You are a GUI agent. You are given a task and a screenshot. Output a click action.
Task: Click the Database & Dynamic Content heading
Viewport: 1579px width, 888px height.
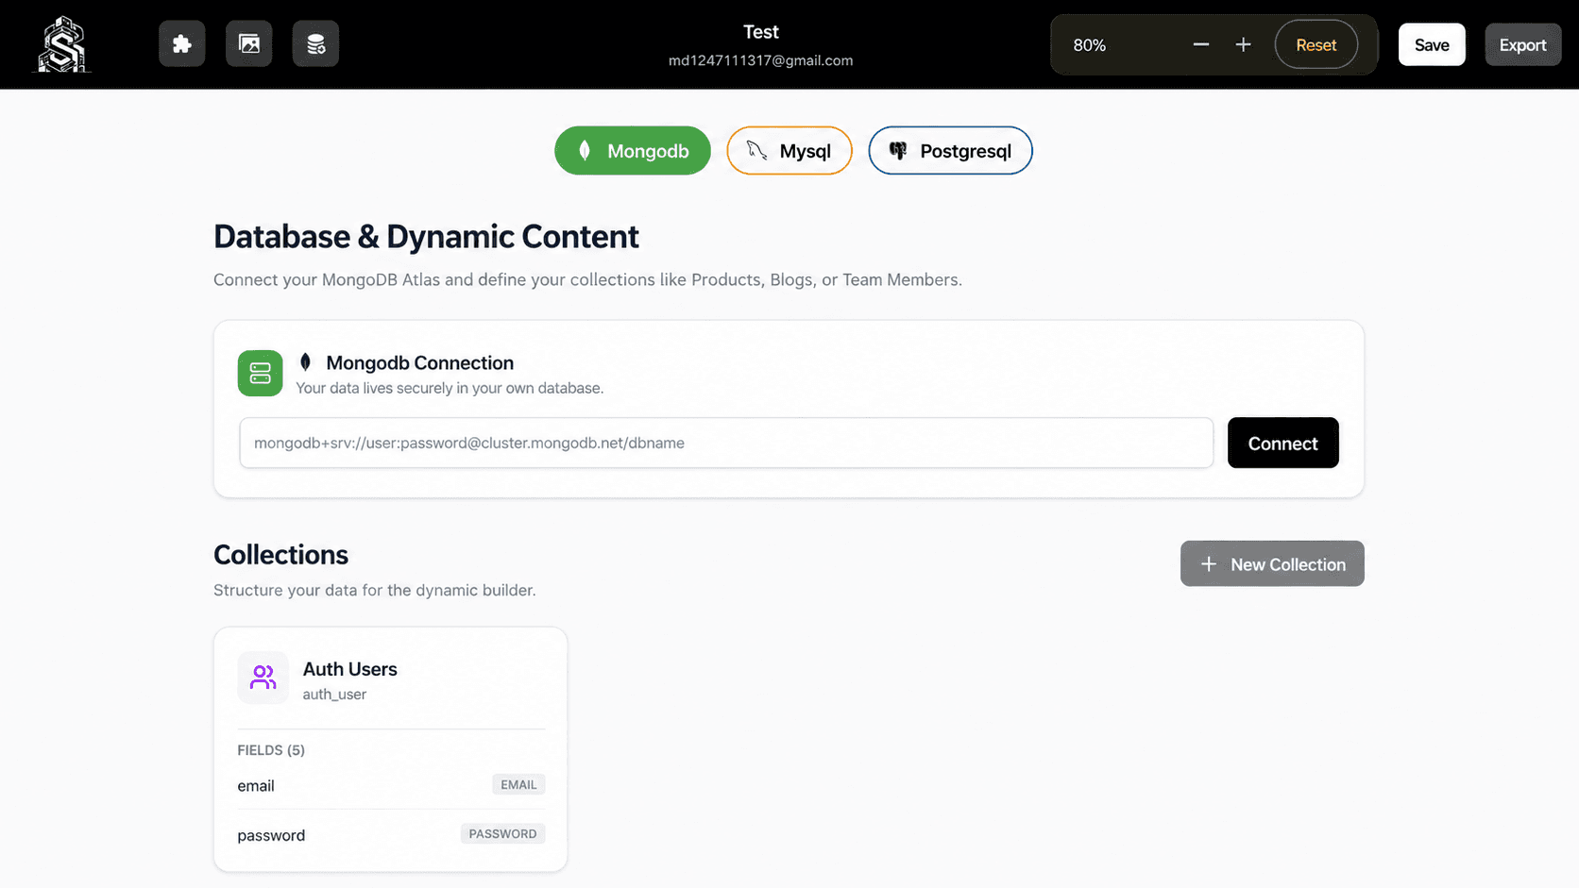click(x=426, y=237)
